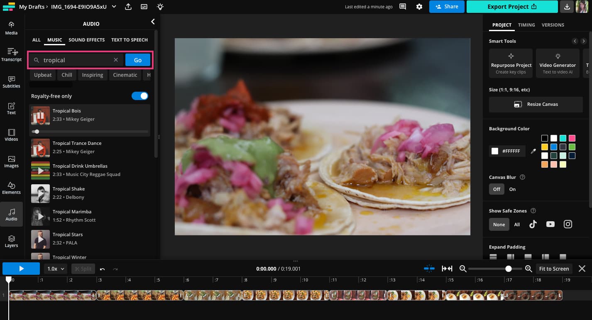Click the upload icon in top bar

point(128,7)
